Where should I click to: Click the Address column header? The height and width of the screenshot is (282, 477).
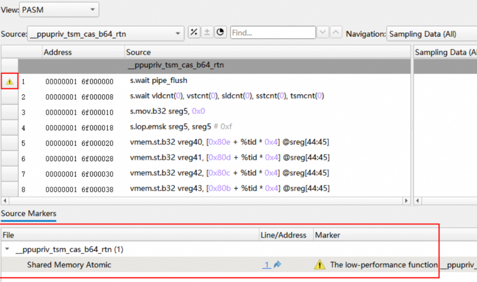[x=83, y=52]
